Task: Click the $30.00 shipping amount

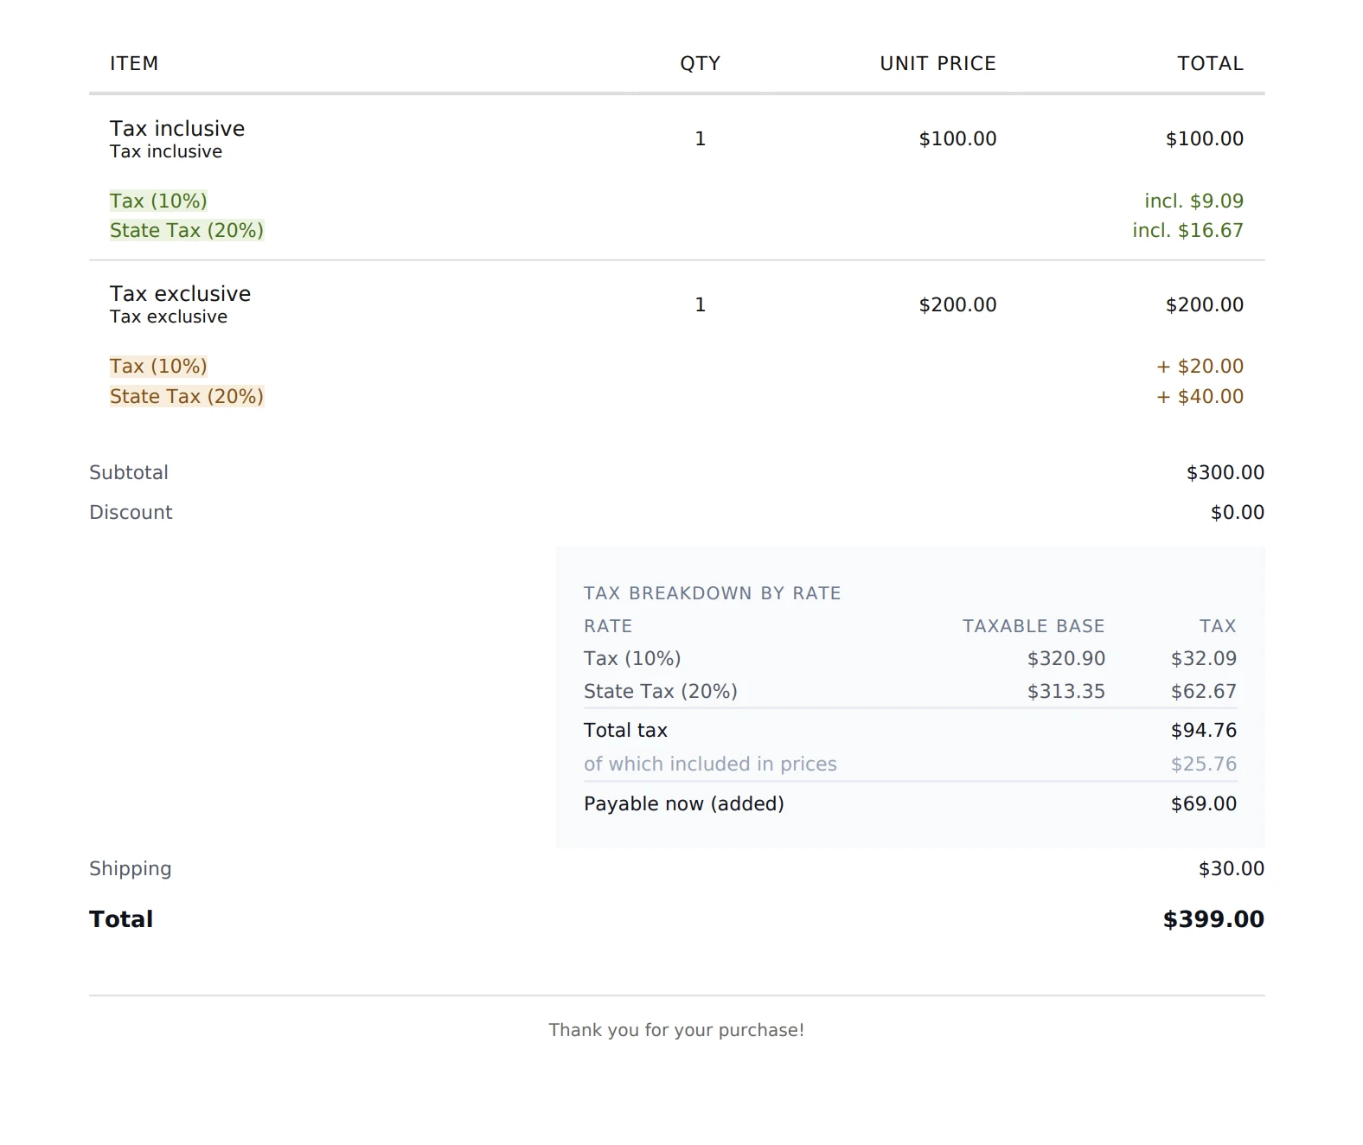Action: coord(1231,868)
